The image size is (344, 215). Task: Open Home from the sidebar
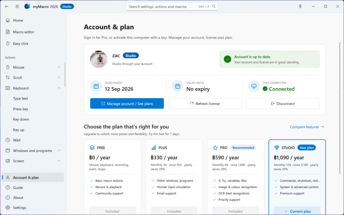(x=33, y=20)
